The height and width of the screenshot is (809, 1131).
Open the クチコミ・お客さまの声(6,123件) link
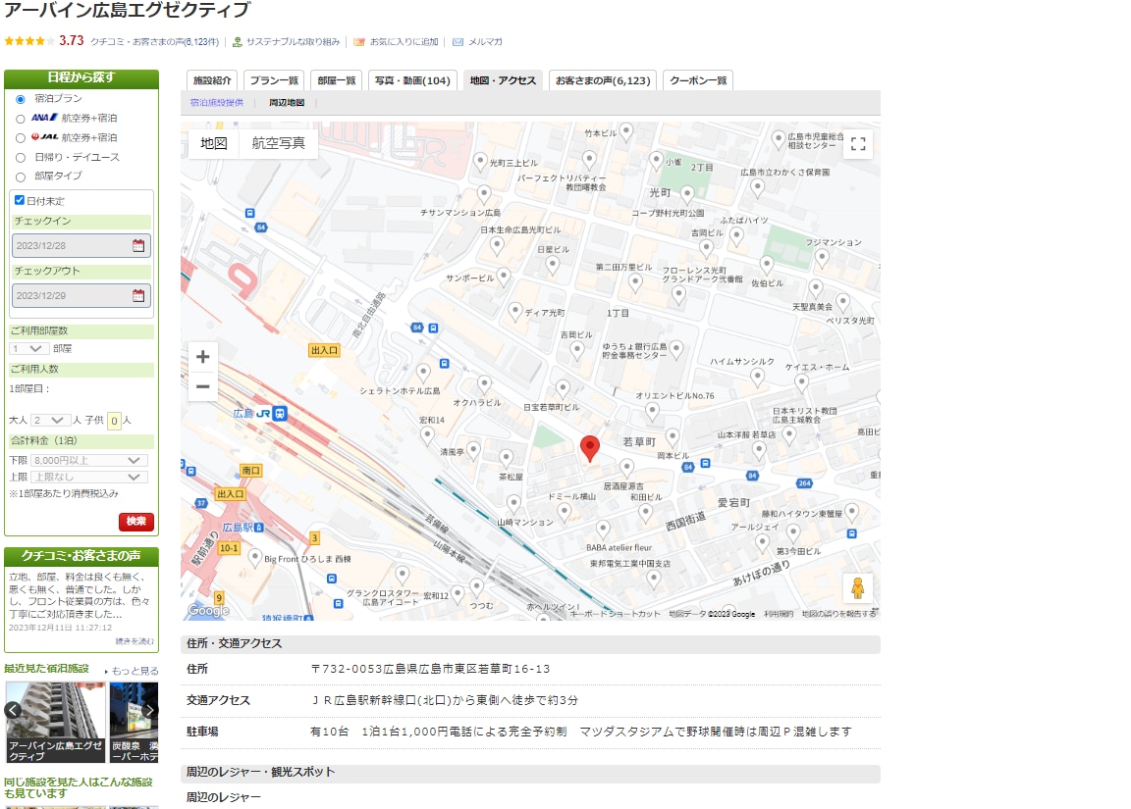[154, 42]
